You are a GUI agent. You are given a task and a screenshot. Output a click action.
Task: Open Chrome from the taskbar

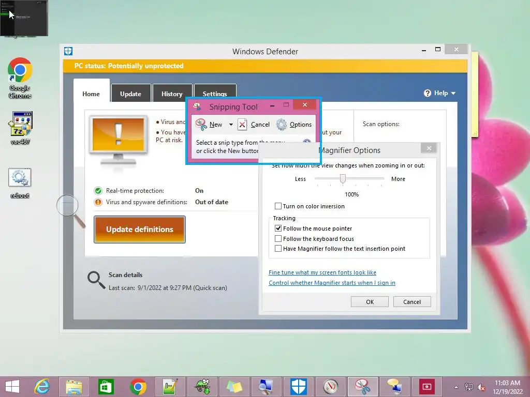click(138, 387)
